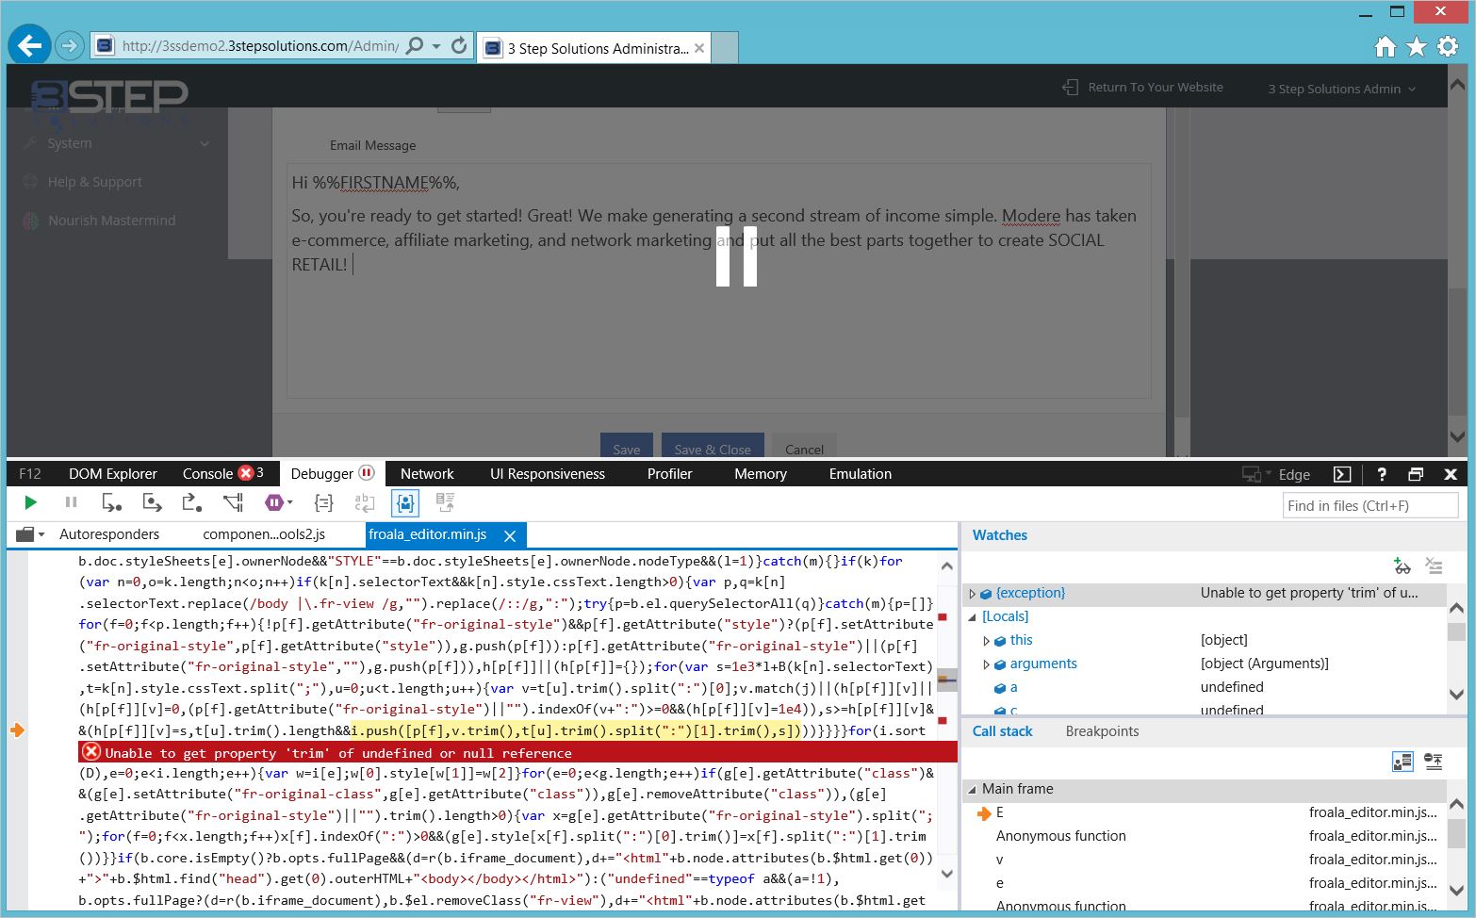Image resolution: width=1476 pixels, height=918 pixels.
Task: Toggle the pause on exceptions hexagon icon
Action: 273,502
